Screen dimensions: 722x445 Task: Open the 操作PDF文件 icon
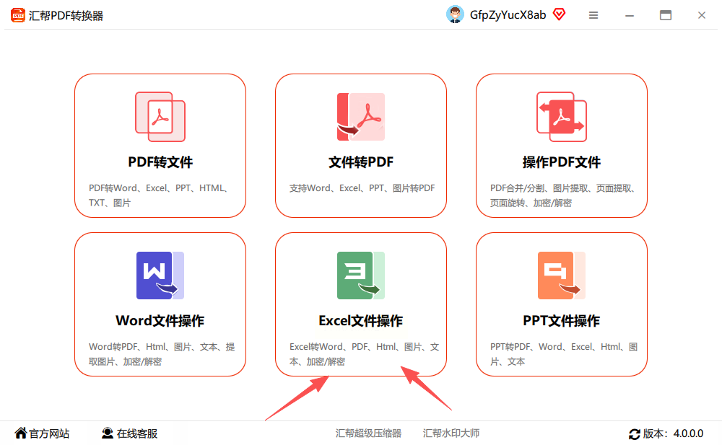coord(561,117)
